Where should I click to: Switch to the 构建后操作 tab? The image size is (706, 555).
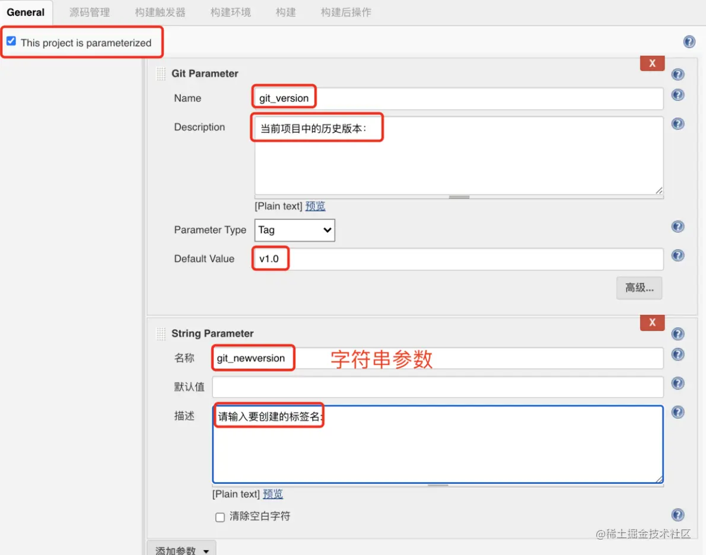click(346, 12)
